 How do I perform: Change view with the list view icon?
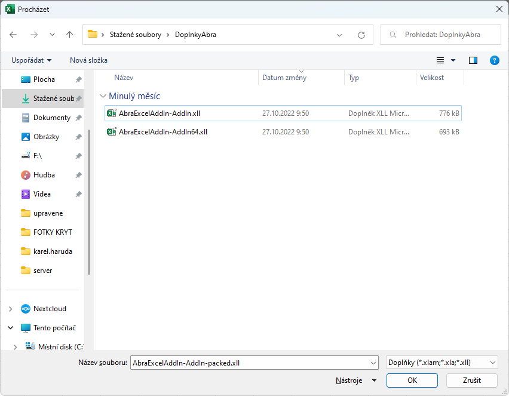[x=440, y=60]
